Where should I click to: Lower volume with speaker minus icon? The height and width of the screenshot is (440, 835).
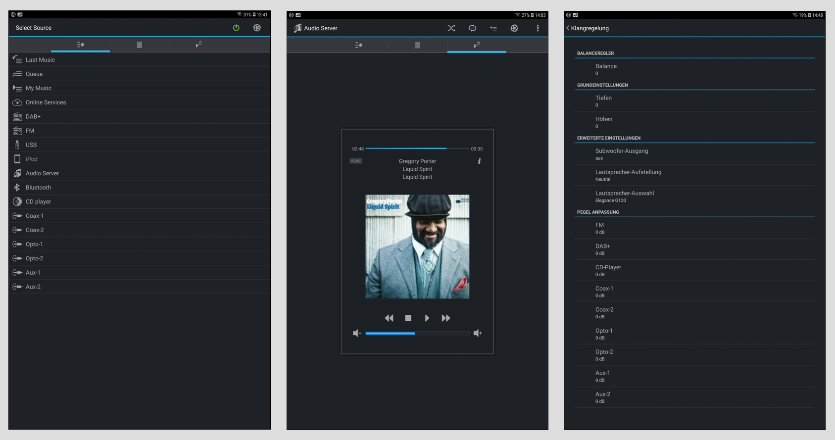coord(357,333)
